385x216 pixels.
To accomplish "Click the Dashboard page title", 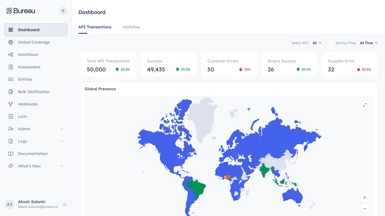I will point(92,12).
